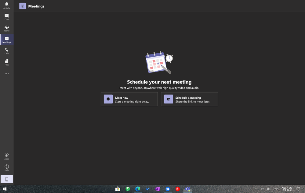Image resolution: width=305 pixels, height=193 pixels.
Task: Open the Chat section
Action: 7,17
